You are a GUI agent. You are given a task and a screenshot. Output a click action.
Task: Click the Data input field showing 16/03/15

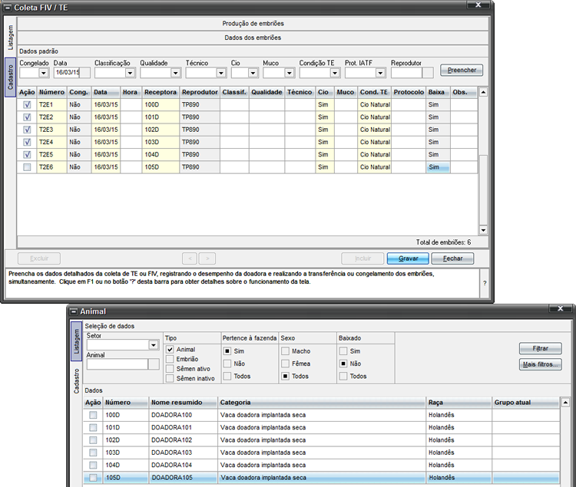(x=67, y=73)
